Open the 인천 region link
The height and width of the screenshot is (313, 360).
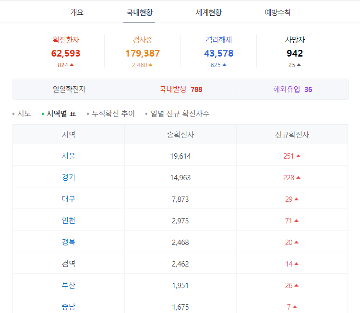[x=69, y=220]
